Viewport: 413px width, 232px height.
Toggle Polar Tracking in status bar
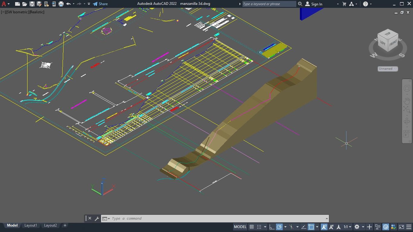(279, 227)
